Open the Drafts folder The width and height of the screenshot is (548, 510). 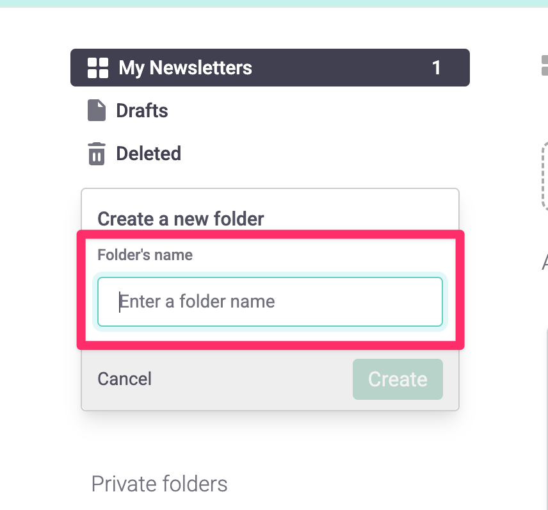141,110
